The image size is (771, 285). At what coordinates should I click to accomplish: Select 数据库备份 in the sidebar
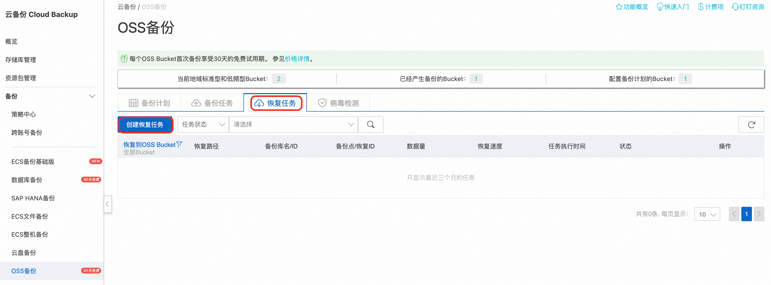27,180
